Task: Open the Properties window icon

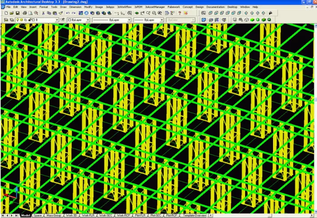Action: point(167,13)
